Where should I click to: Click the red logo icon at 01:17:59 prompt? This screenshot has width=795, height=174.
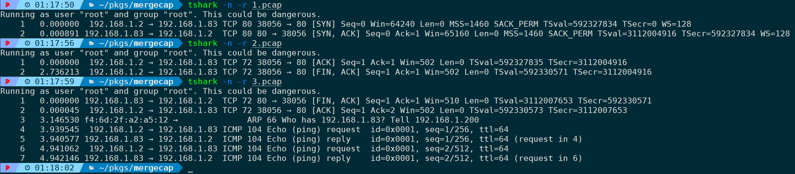tap(8, 81)
